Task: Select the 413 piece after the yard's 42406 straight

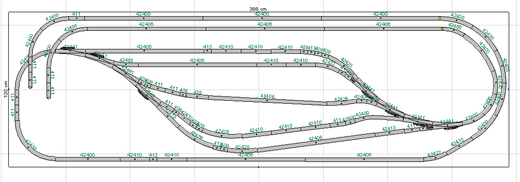Action: (207, 51)
